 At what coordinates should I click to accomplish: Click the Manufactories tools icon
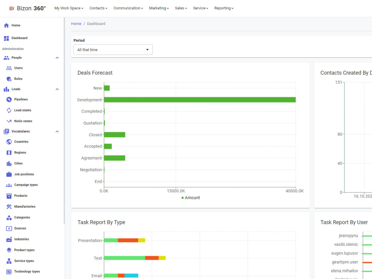(x=9, y=206)
